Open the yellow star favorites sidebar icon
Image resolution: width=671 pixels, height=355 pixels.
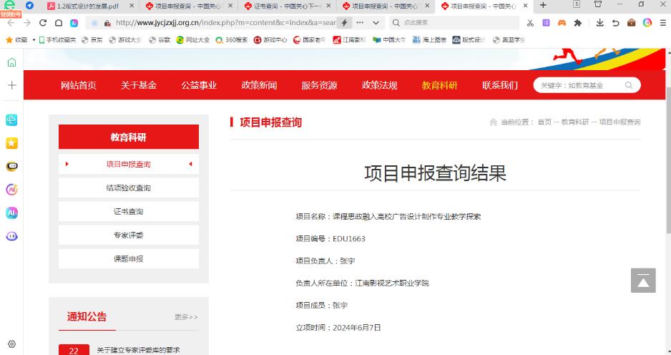coord(11,143)
